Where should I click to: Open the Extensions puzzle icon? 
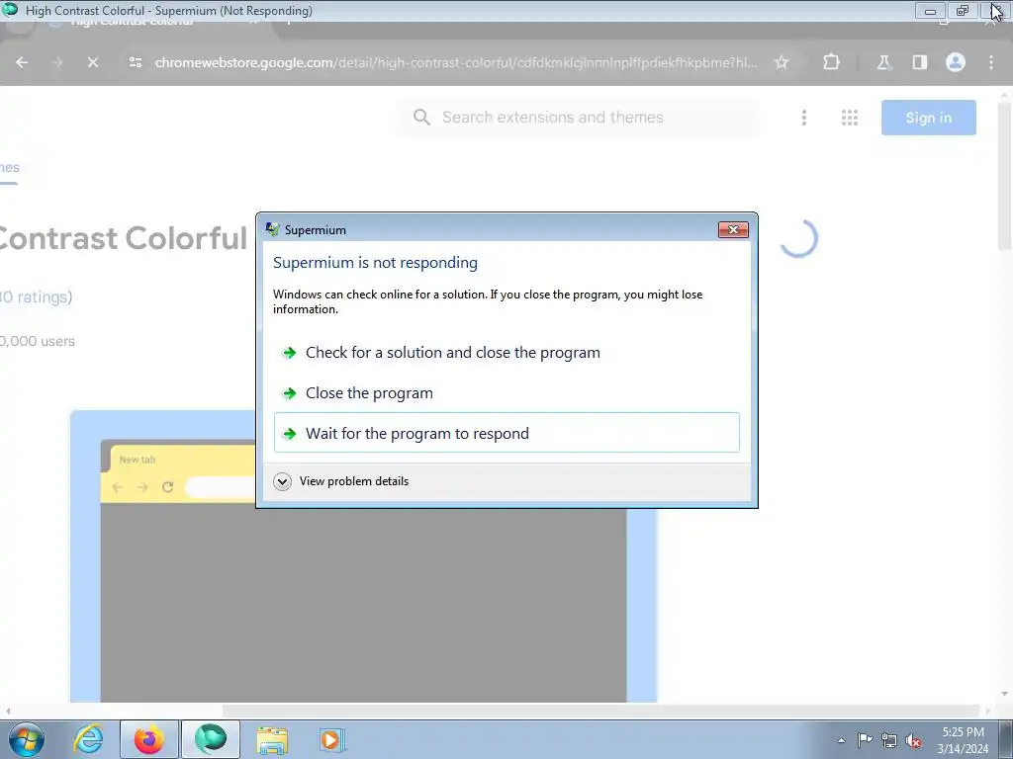(x=831, y=62)
